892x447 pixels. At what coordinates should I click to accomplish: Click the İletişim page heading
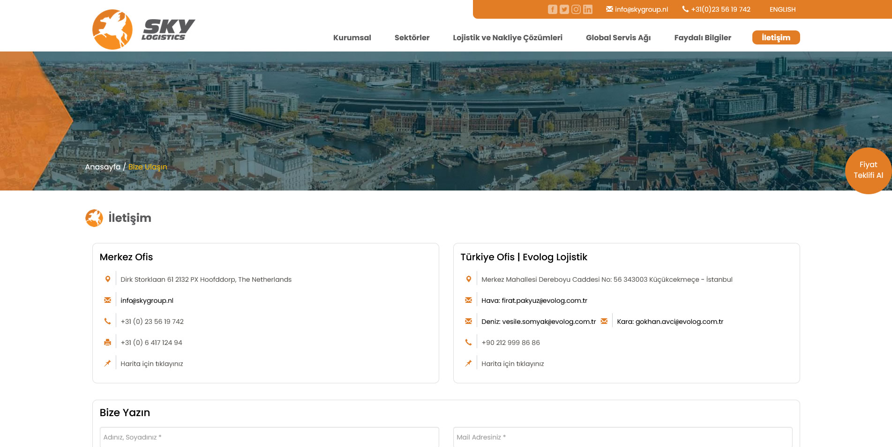[x=130, y=218]
